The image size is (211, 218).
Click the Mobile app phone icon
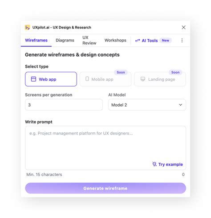tap(87, 79)
